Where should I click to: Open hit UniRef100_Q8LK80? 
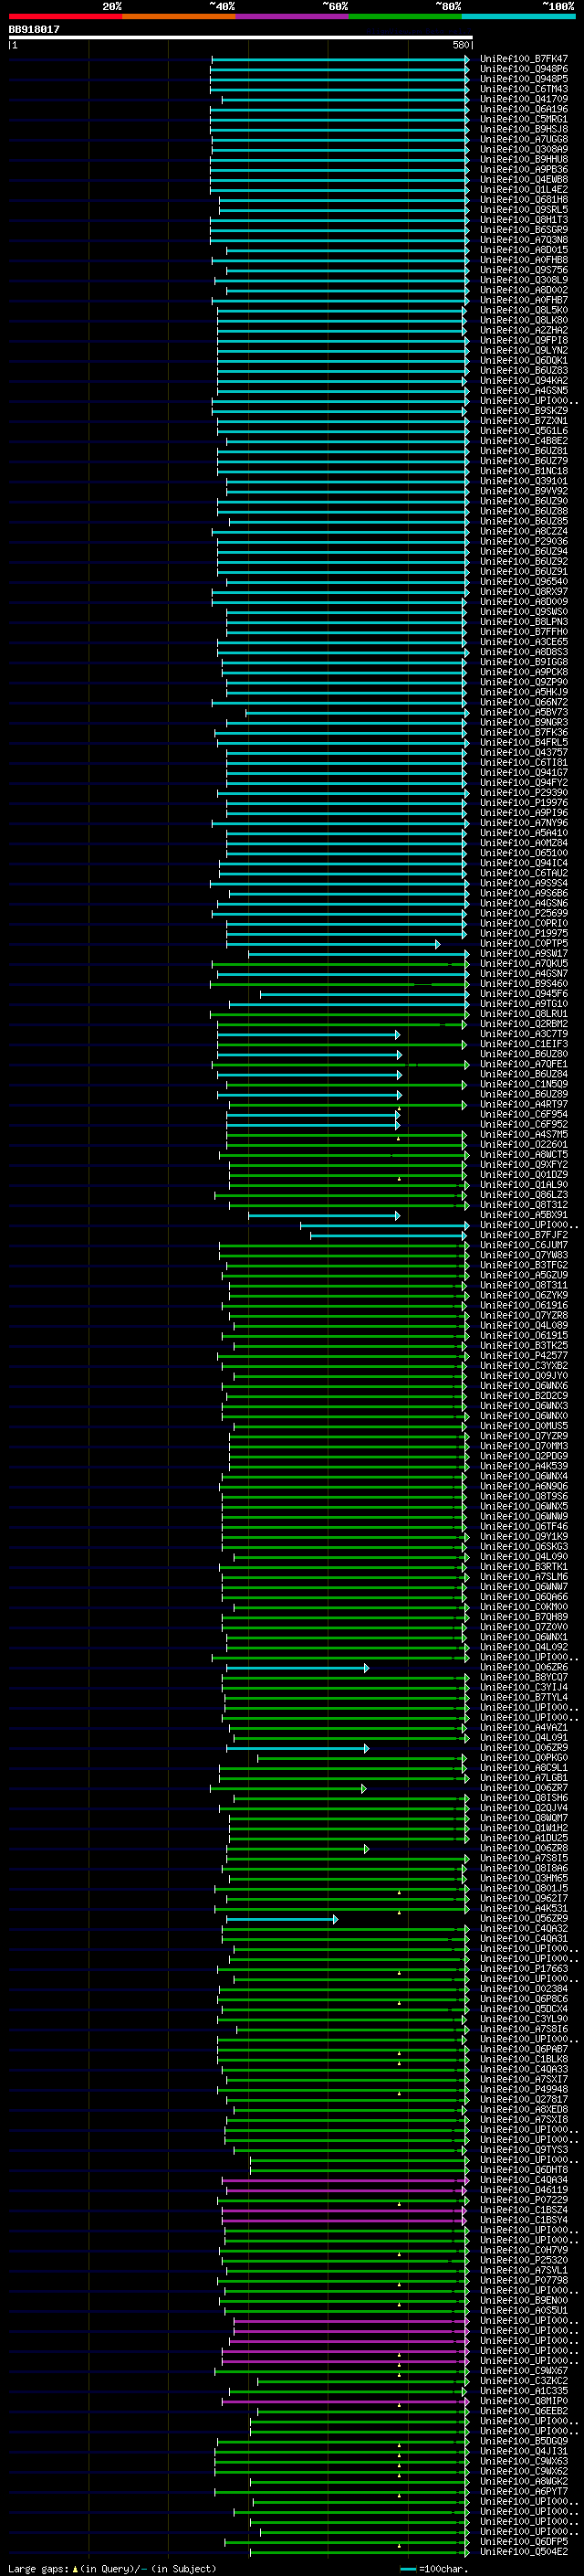[x=523, y=320]
